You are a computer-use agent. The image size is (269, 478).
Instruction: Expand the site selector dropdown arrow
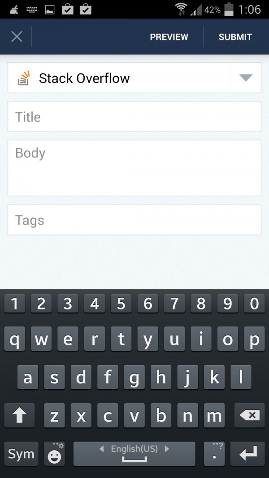point(246,78)
